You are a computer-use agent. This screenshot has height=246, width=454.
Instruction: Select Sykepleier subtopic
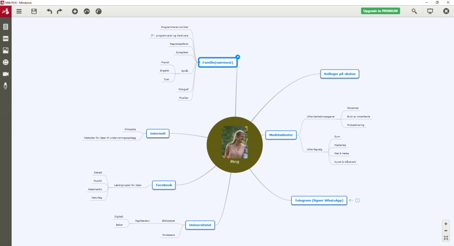coord(182,52)
